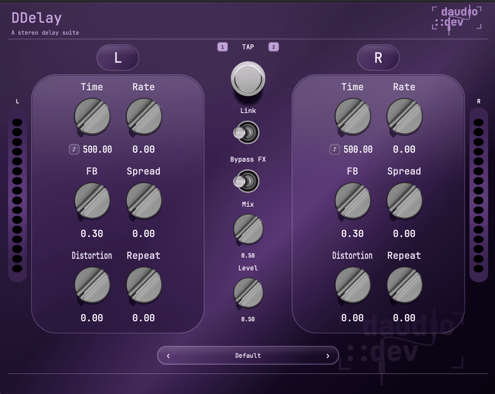Click Level value 0.50
Image resolution: width=495 pixels, height=394 pixels.
click(248, 319)
